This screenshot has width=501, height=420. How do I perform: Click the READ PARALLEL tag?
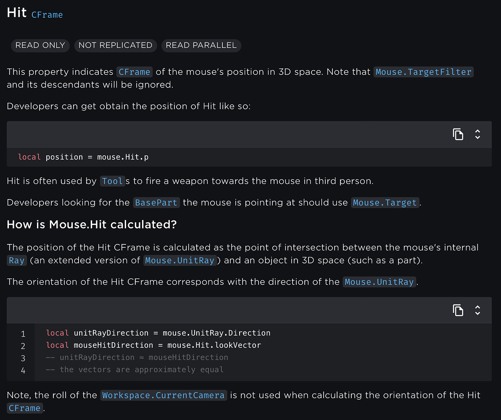201,45
